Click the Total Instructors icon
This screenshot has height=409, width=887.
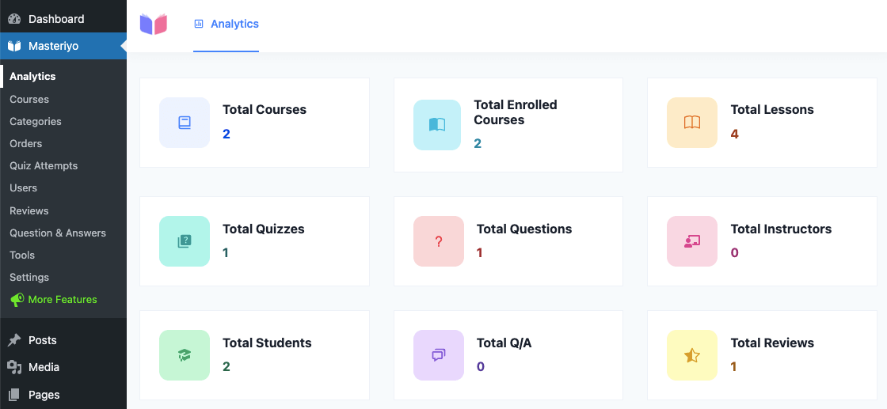pyautogui.click(x=692, y=241)
